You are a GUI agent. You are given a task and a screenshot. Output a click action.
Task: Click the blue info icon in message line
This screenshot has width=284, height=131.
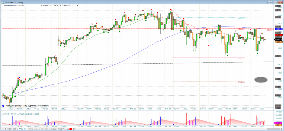[x=3, y=106]
